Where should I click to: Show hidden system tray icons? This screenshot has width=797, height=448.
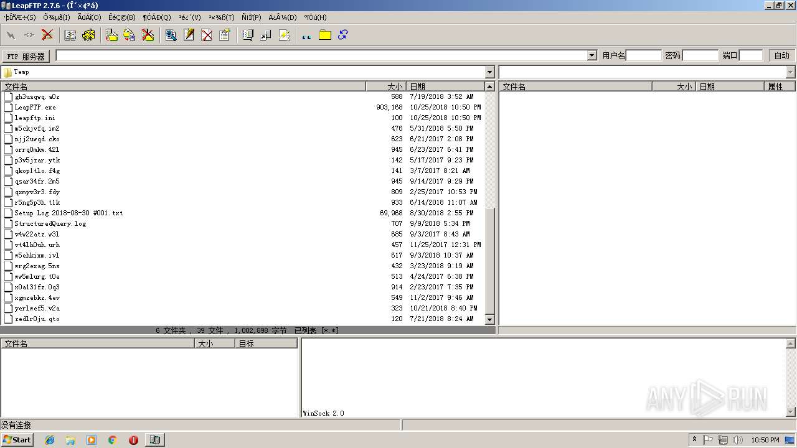point(694,440)
